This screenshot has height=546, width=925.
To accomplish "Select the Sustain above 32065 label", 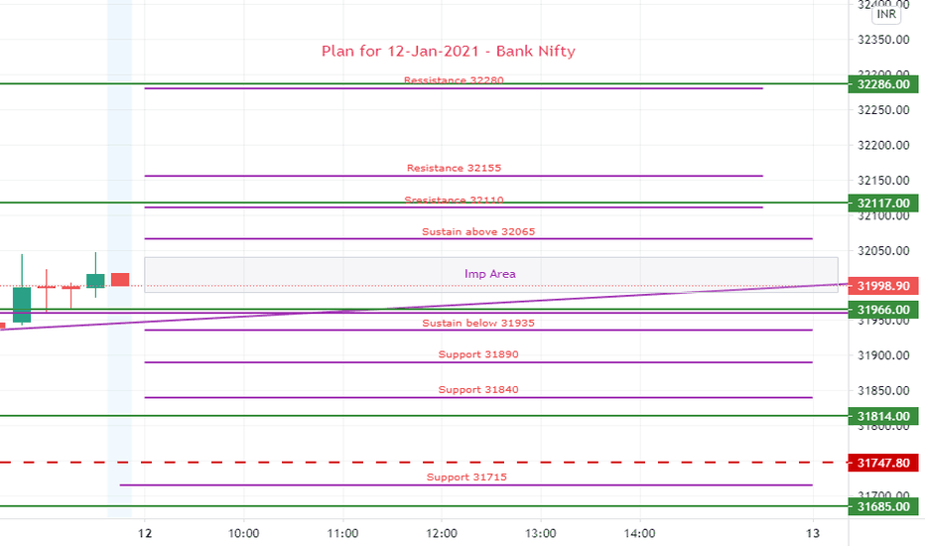I will click(478, 232).
